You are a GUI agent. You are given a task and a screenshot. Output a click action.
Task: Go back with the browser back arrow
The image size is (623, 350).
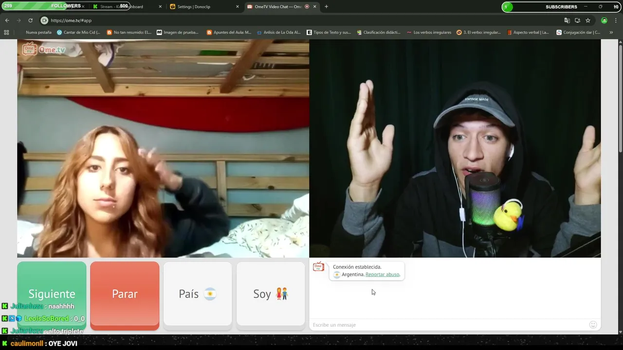point(7,20)
